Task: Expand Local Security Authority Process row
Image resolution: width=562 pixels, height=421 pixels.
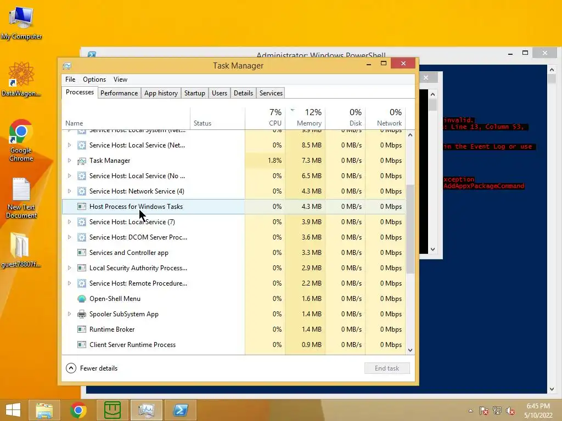Action: point(69,268)
